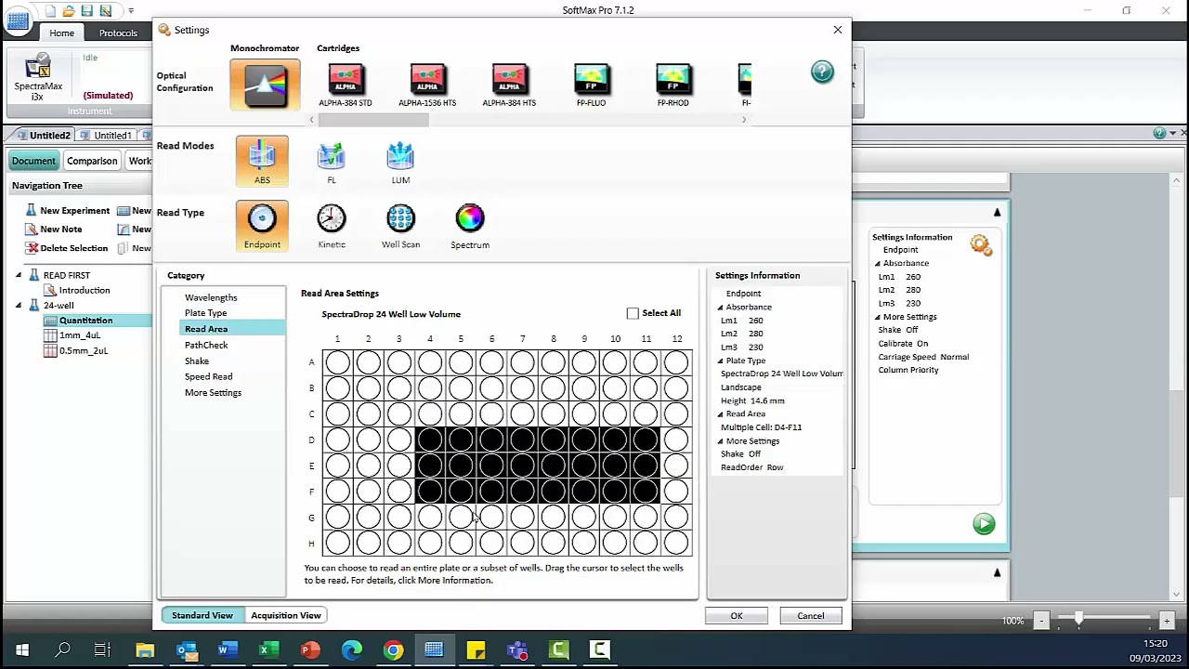Cancel the Settings dialog

[x=811, y=616]
